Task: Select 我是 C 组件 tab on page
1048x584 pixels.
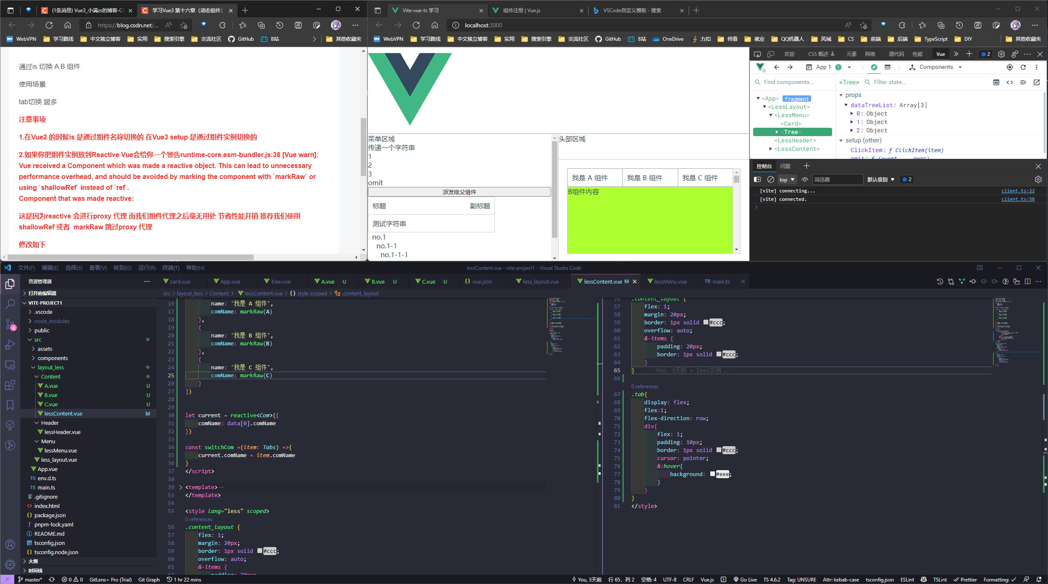Action: [x=705, y=178]
